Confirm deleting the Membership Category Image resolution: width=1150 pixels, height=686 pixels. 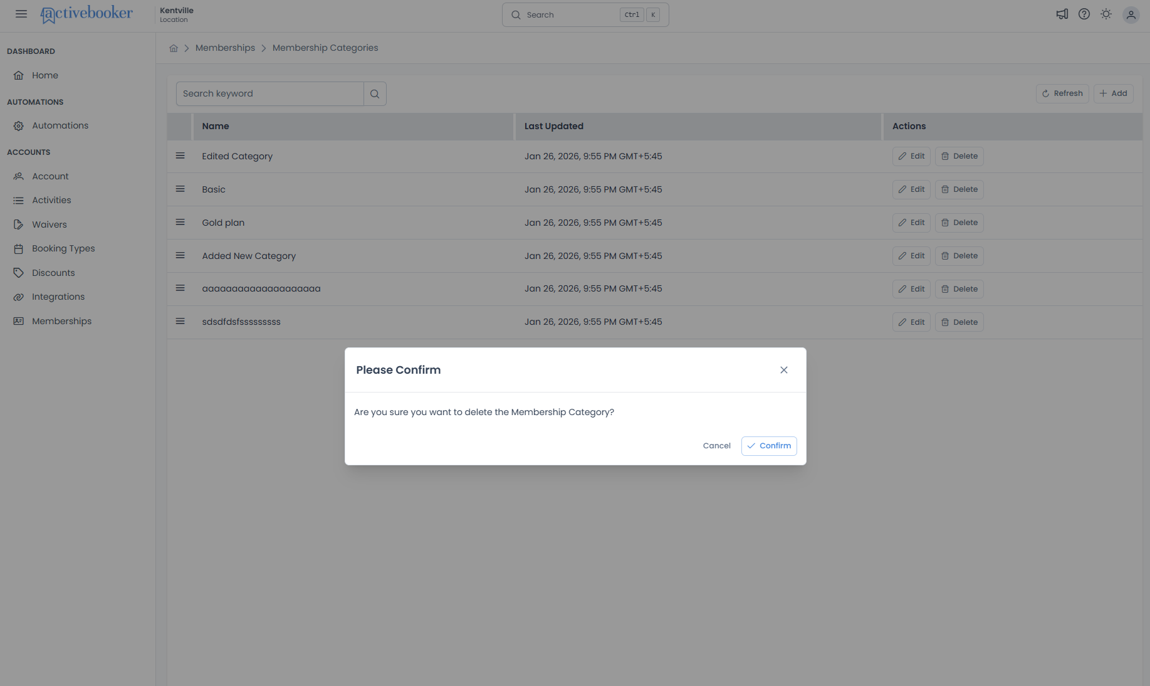coord(769,446)
